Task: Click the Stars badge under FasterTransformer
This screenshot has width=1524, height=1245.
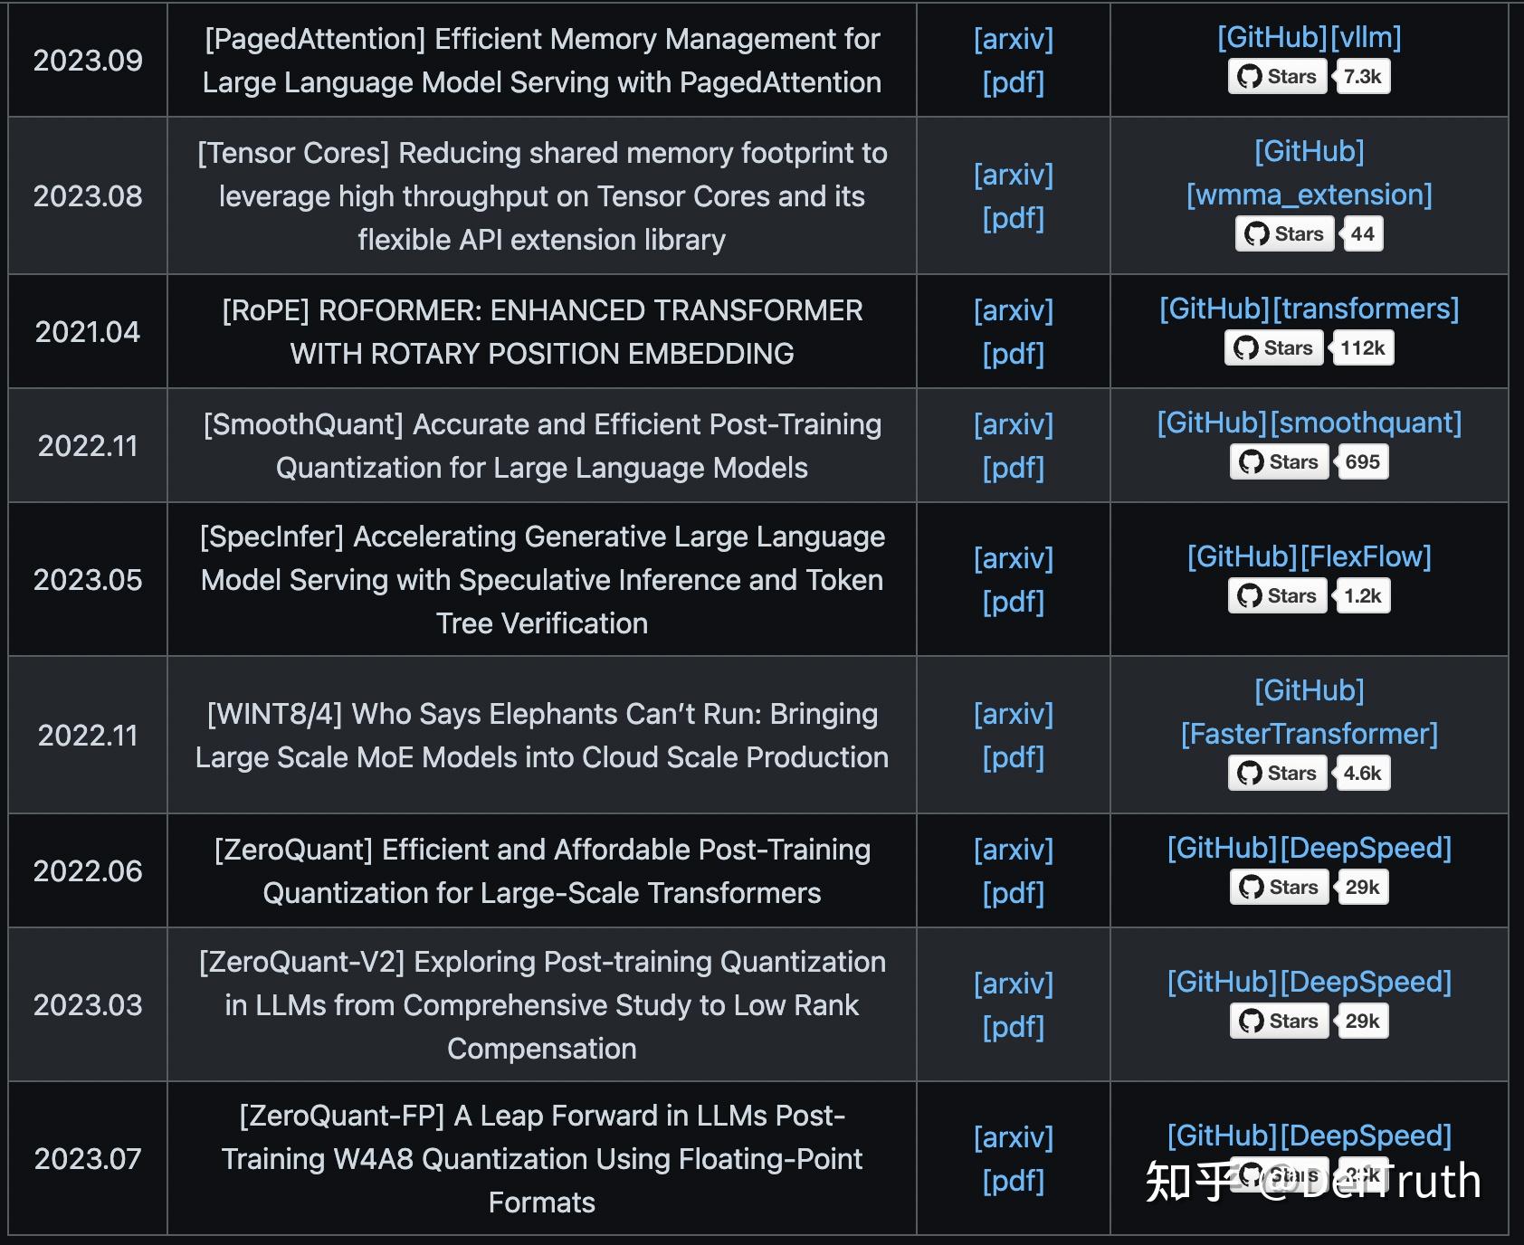Action: tap(1309, 774)
